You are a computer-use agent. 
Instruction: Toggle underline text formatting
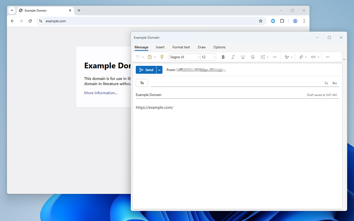(243, 57)
